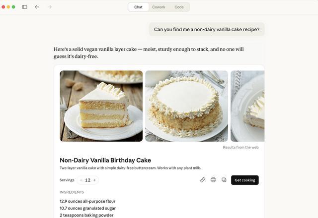The width and height of the screenshot is (318, 218).
Task: Print the recipe with printer icon
Action: click(x=213, y=180)
